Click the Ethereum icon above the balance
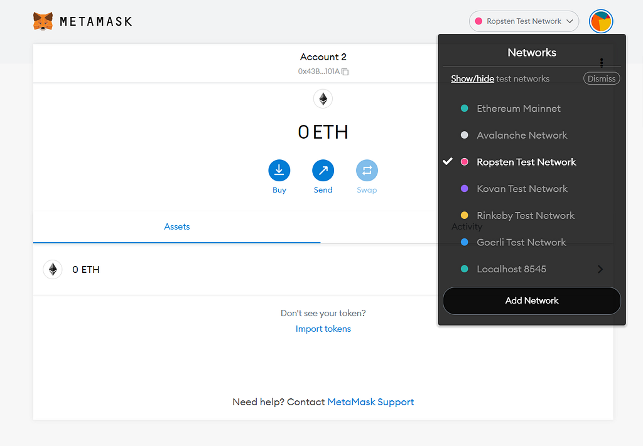643x446 pixels. point(323,98)
